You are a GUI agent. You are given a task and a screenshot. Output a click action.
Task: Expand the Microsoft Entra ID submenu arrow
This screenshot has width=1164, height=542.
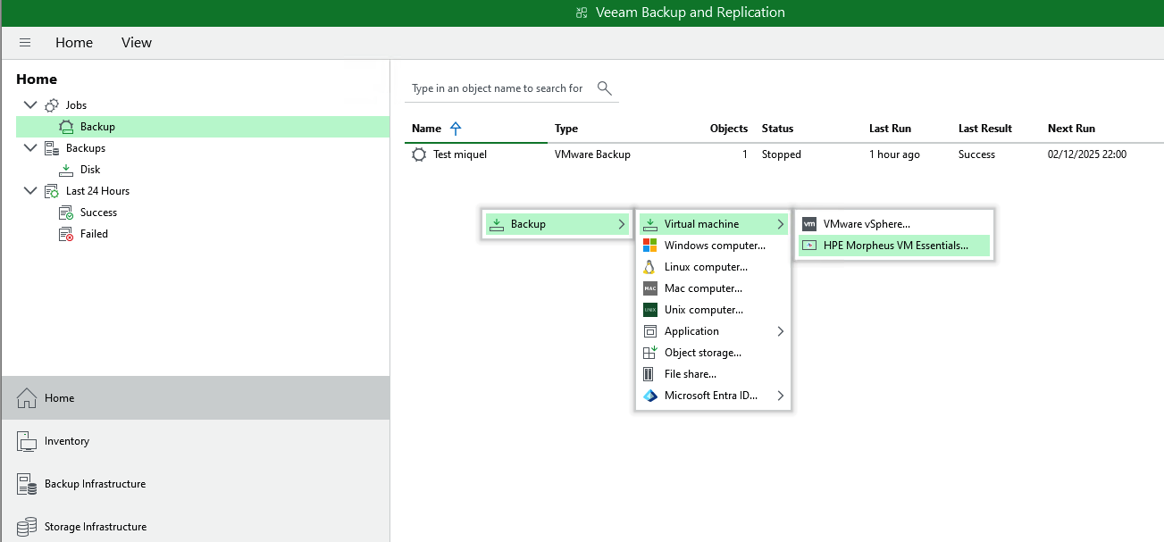(780, 396)
